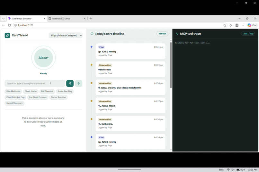Click the Vital tag on the 09:41 pm card
The height and width of the screenshot is (172, 259).
click(x=102, y=47)
